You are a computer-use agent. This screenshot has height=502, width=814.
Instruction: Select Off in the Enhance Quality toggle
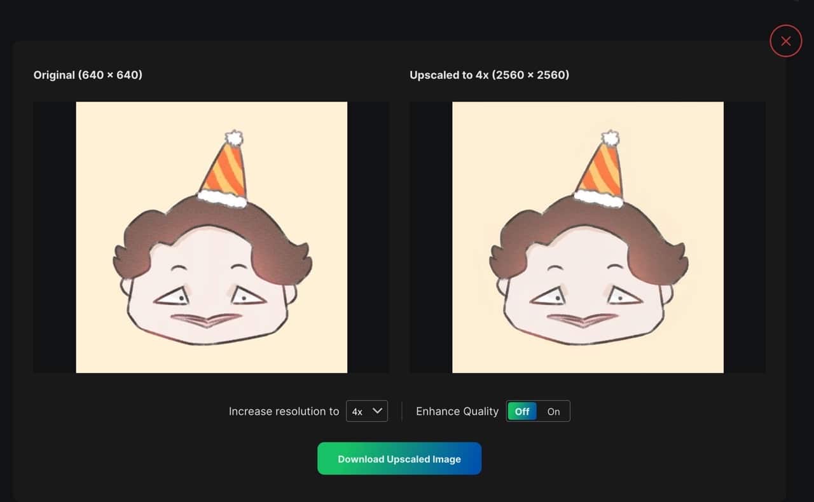(x=522, y=411)
